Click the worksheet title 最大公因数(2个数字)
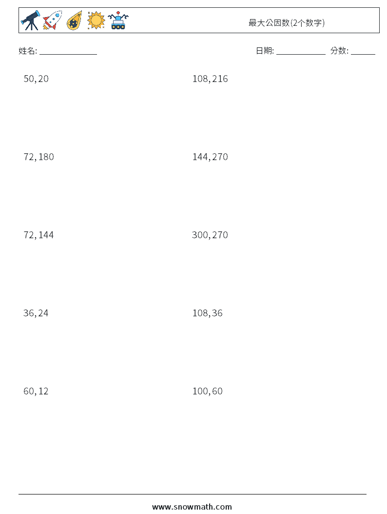 [287, 22]
